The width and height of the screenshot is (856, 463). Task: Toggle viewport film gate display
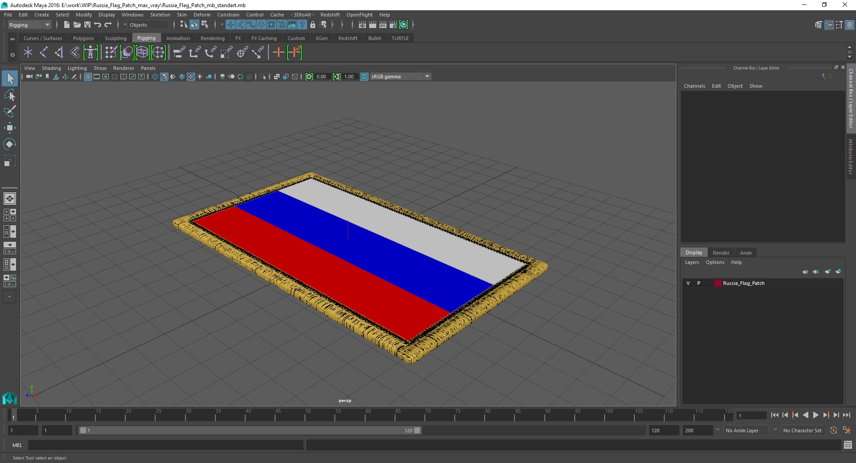point(97,77)
